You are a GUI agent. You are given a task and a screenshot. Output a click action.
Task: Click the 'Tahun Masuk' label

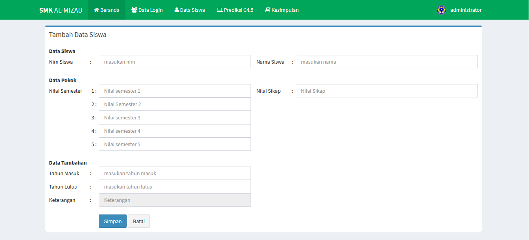[x=64, y=173]
